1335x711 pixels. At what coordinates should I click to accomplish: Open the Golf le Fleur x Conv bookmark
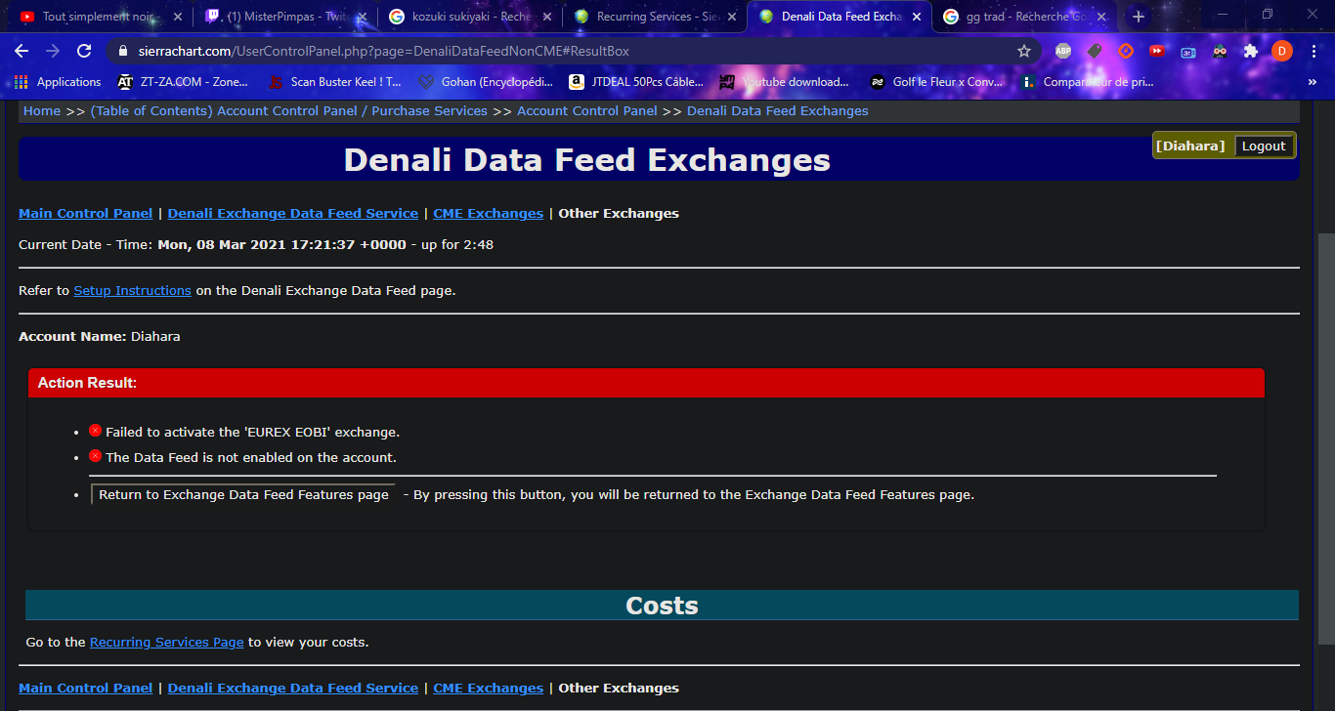[937, 82]
